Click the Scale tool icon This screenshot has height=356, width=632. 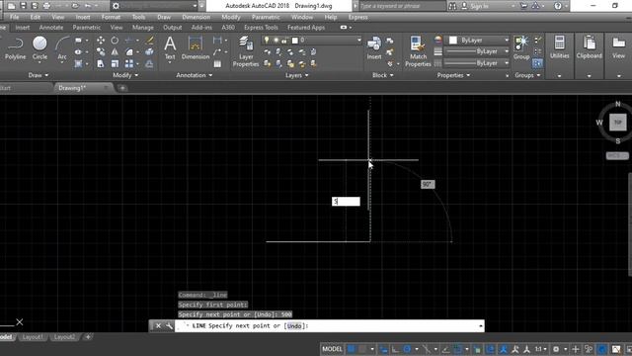tap(115, 63)
